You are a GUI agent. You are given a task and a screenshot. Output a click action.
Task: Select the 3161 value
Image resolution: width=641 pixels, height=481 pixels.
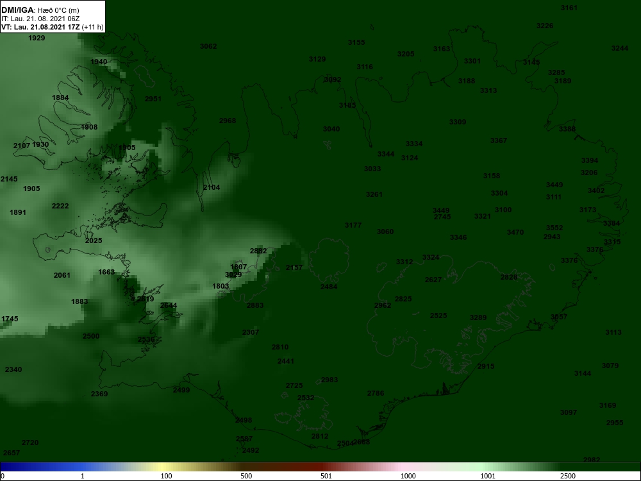569,8
